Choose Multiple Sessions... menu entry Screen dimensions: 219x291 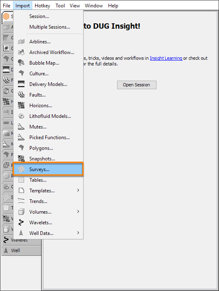click(48, 27)
